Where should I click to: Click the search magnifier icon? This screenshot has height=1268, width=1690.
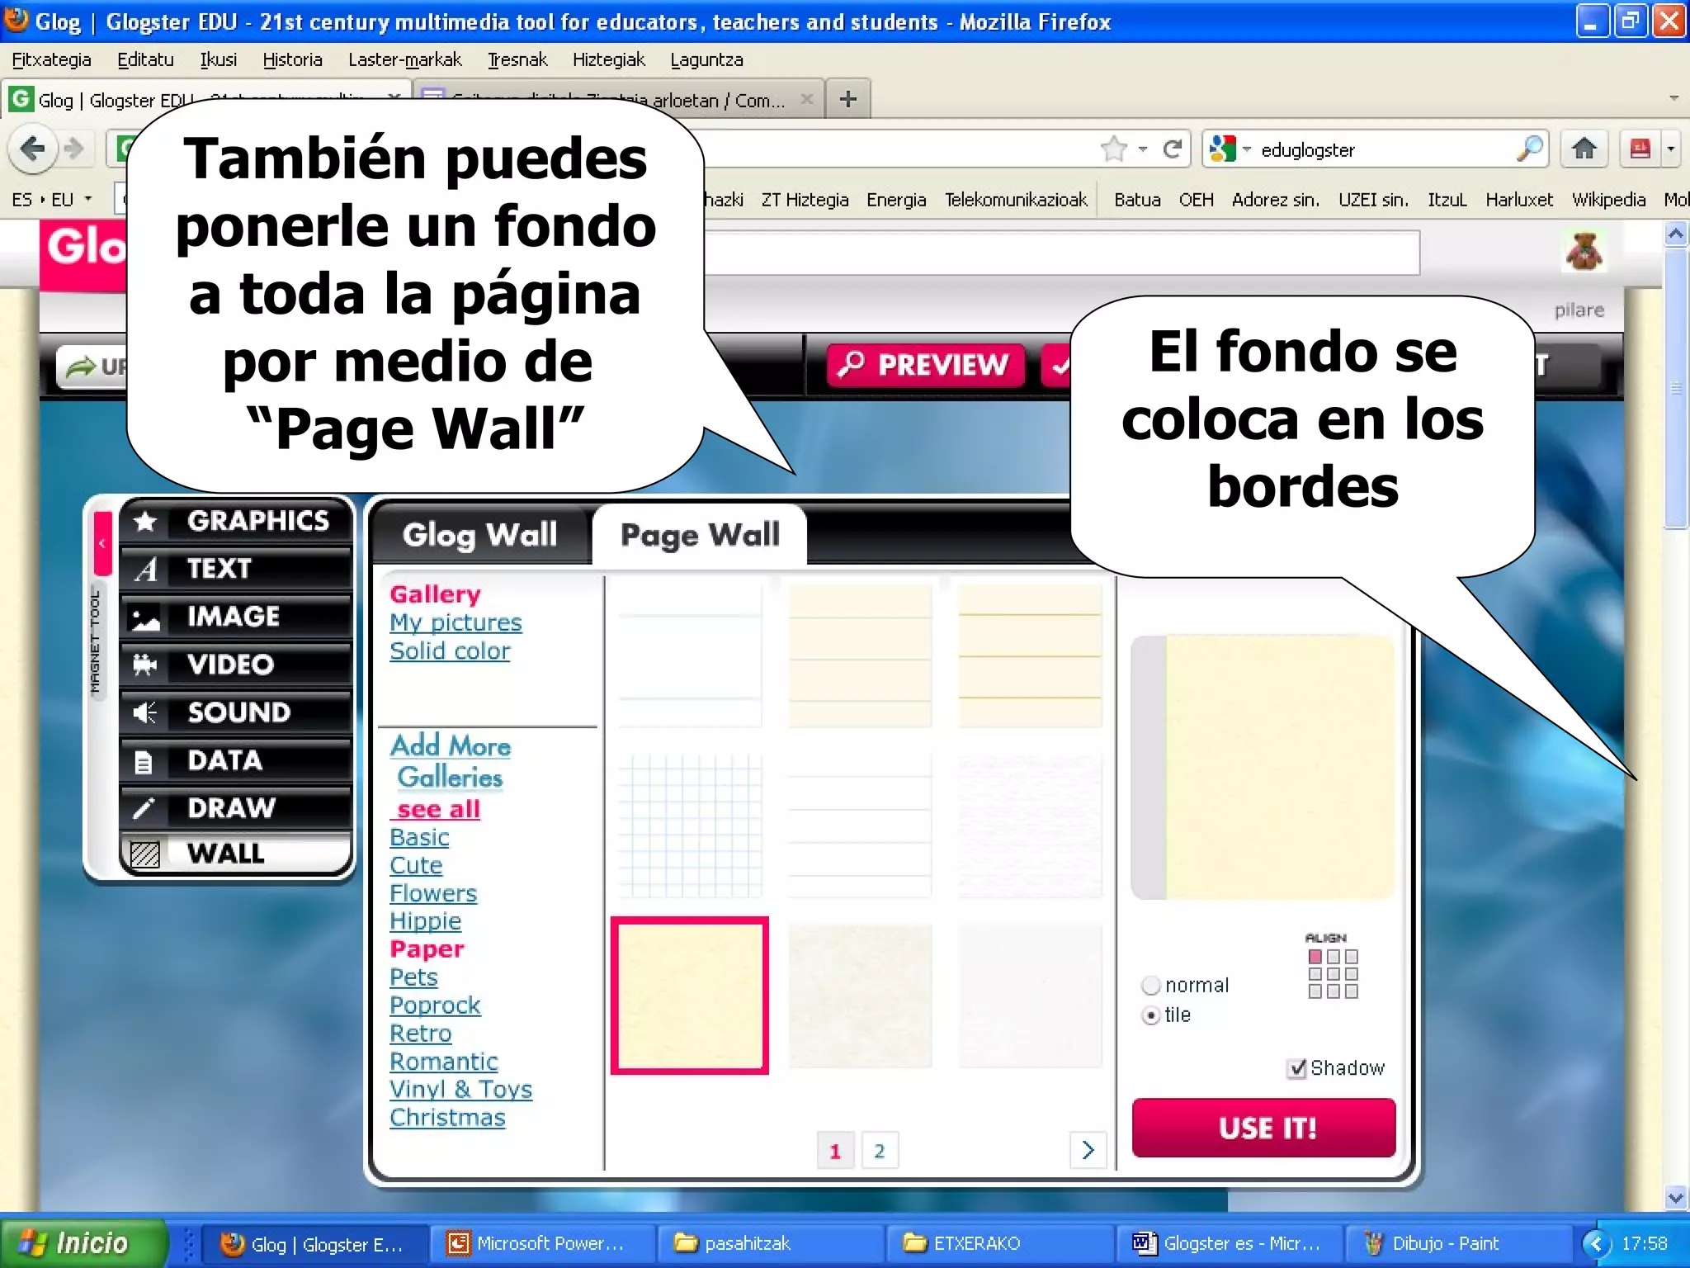pyautogui.click(x=1529, y=149)
